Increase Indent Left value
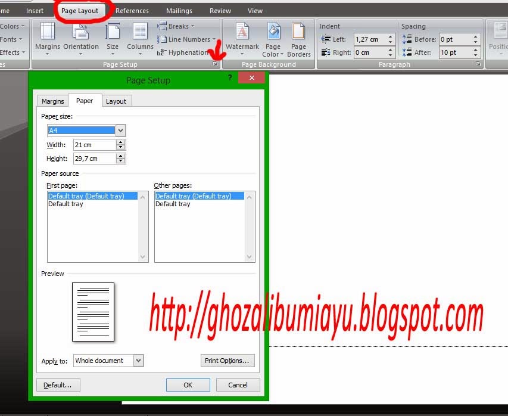This screenshot has width=508, height=416. click(391, 36)
